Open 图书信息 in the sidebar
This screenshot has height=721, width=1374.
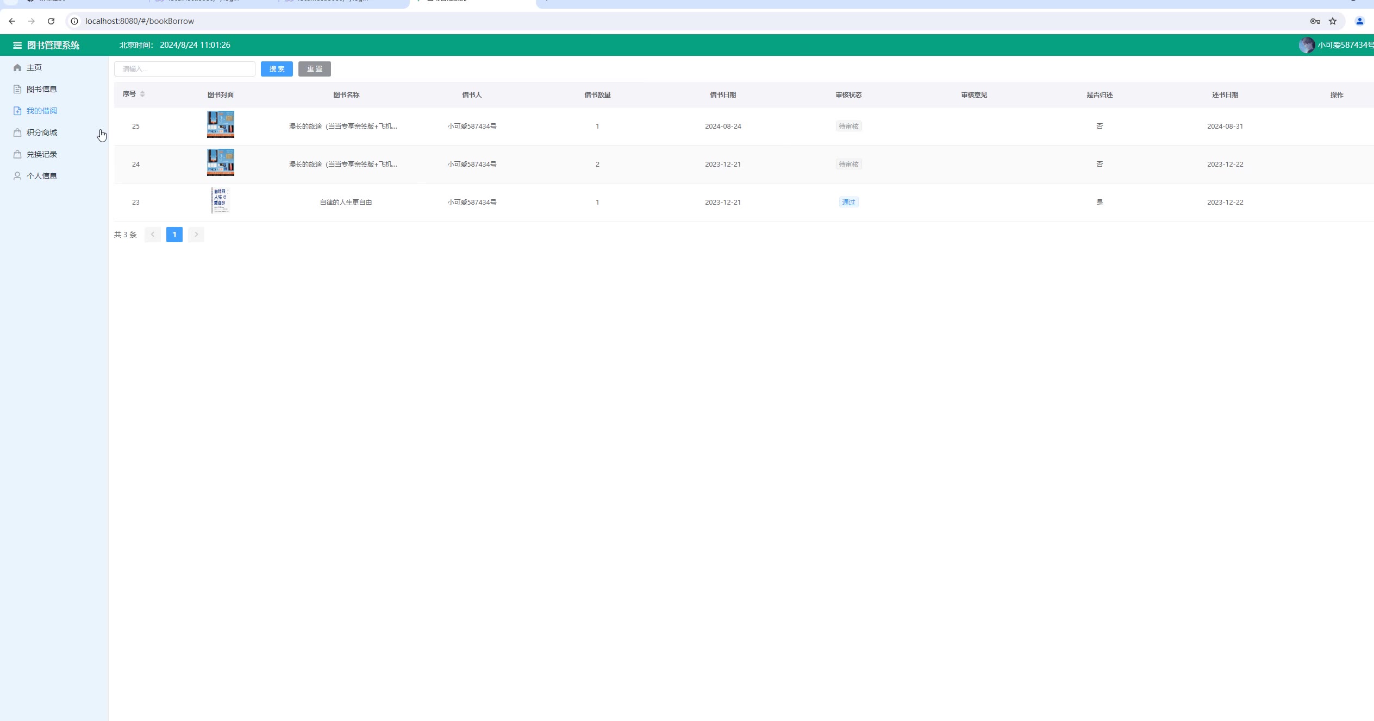42,89
